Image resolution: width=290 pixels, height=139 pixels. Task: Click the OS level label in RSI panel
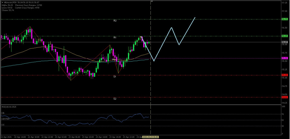tap(3, 125)
